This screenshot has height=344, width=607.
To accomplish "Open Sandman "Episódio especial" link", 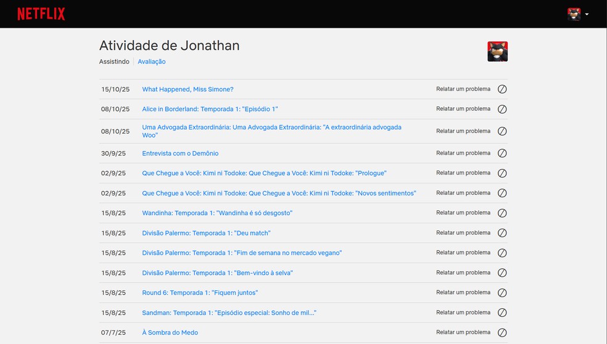I will [229, 313].
